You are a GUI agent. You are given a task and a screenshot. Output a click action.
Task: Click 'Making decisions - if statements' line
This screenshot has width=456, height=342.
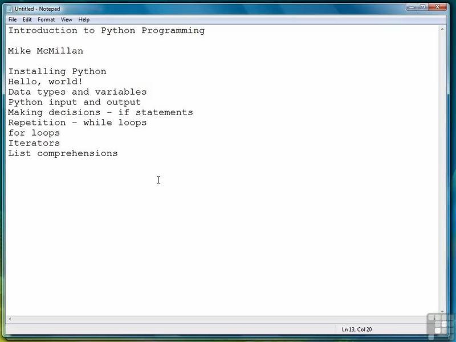coord(101,112)
